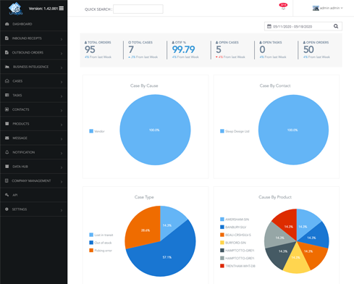The height and width of the screenshot is (284, 354).
Task: Expand the Cases submenu arrow
Action: point(62,82)
